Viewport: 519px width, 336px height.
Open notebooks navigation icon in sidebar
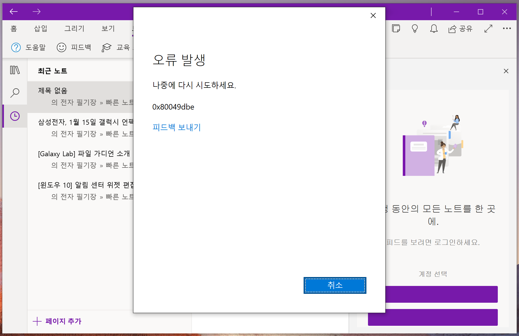[15, 70]
